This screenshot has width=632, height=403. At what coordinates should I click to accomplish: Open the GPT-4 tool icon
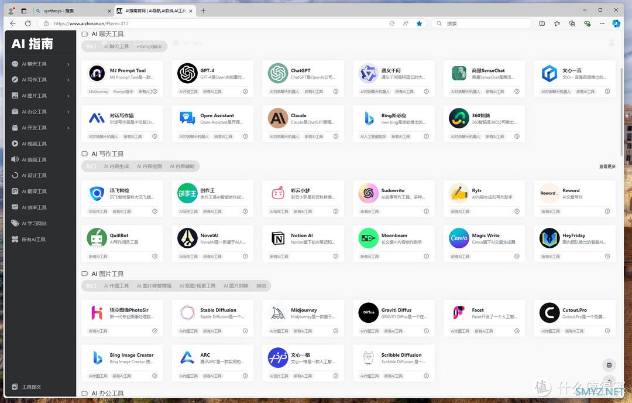pos(187,73)
